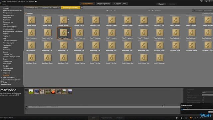Select Старая газета in the sidebar
213x120 pixels.
(x=7, y=61)
